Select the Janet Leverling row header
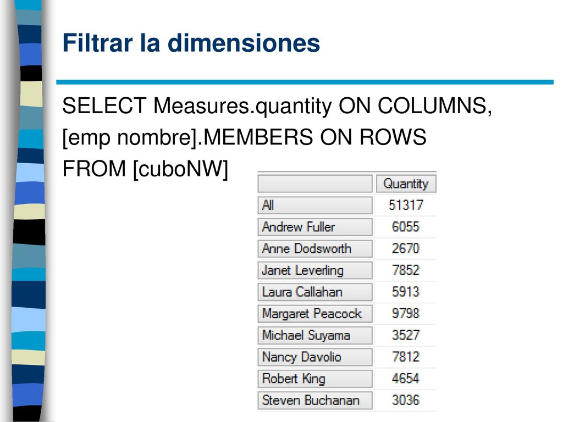563x422 pixels. [315, 270]
